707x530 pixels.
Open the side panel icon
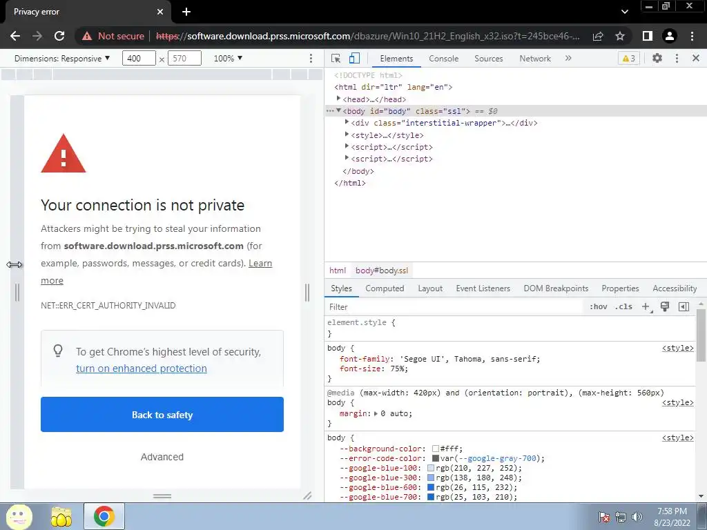[648, 36]
